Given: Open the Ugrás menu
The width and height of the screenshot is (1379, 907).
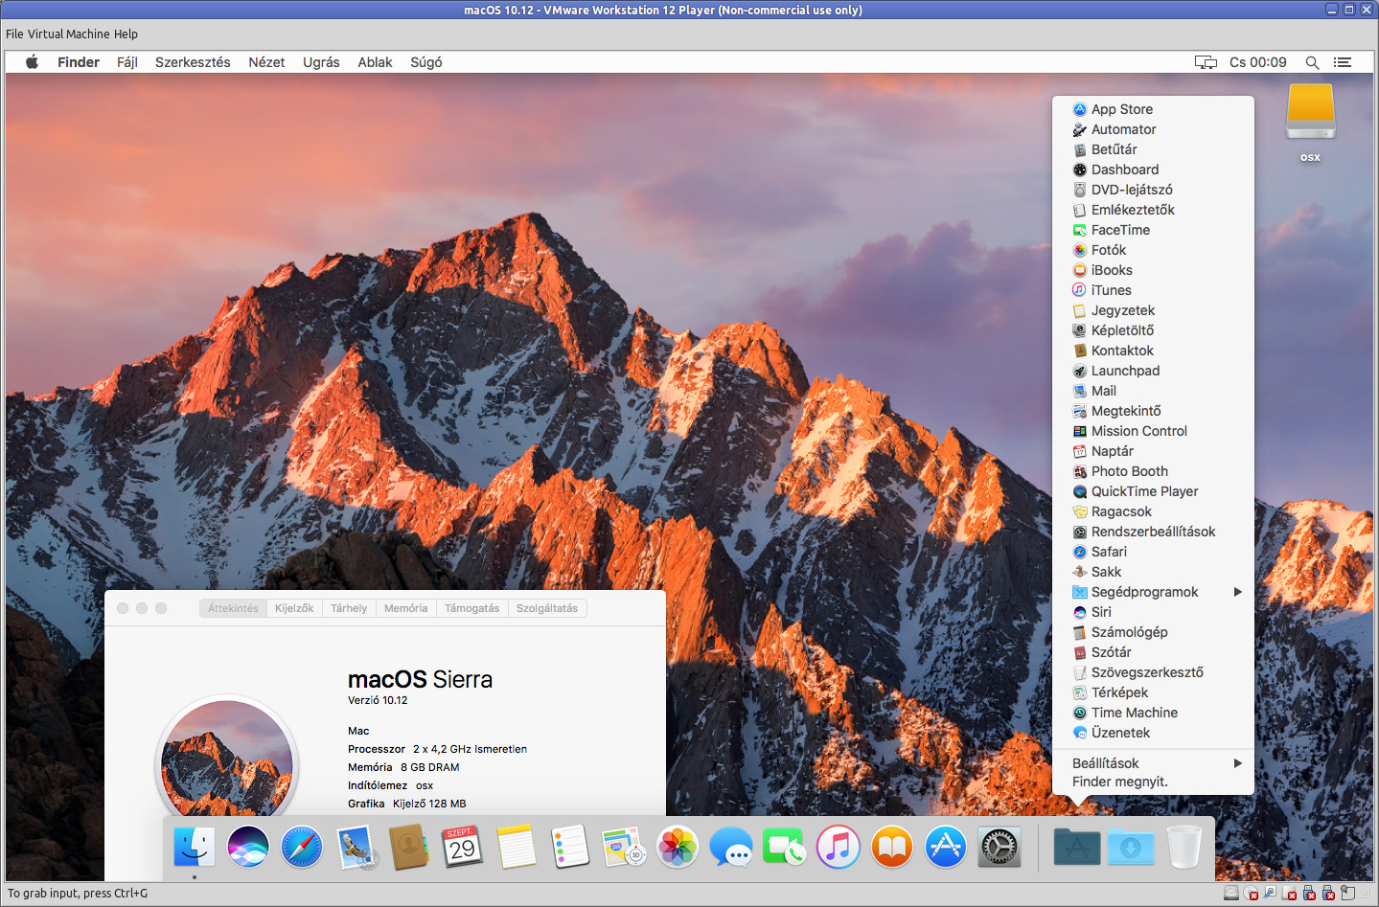Looking at the screenshot, I should pyautogui.click(x=321, y=62).
